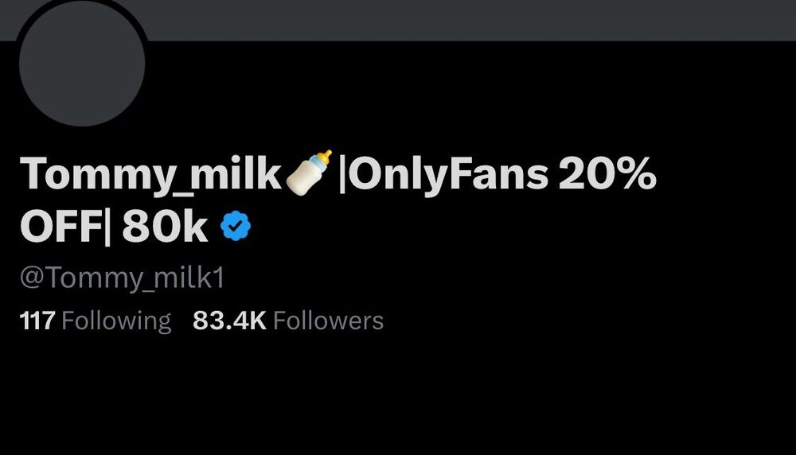The width and height of the screenshot is (796, 455).
Task: Click the Tommy_milk display name text
Action: click(x=150, y=173)
